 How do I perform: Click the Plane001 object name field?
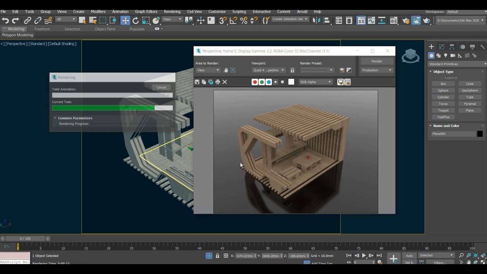click(453, 134)
